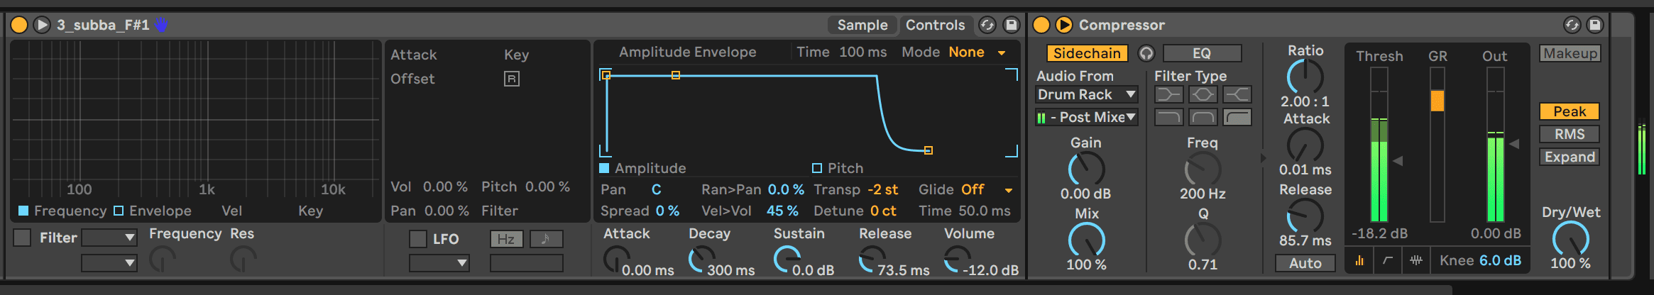Enable the Frequency display checkbox
The height and width of the screenshot is (295, 1654).
(23, 211)
